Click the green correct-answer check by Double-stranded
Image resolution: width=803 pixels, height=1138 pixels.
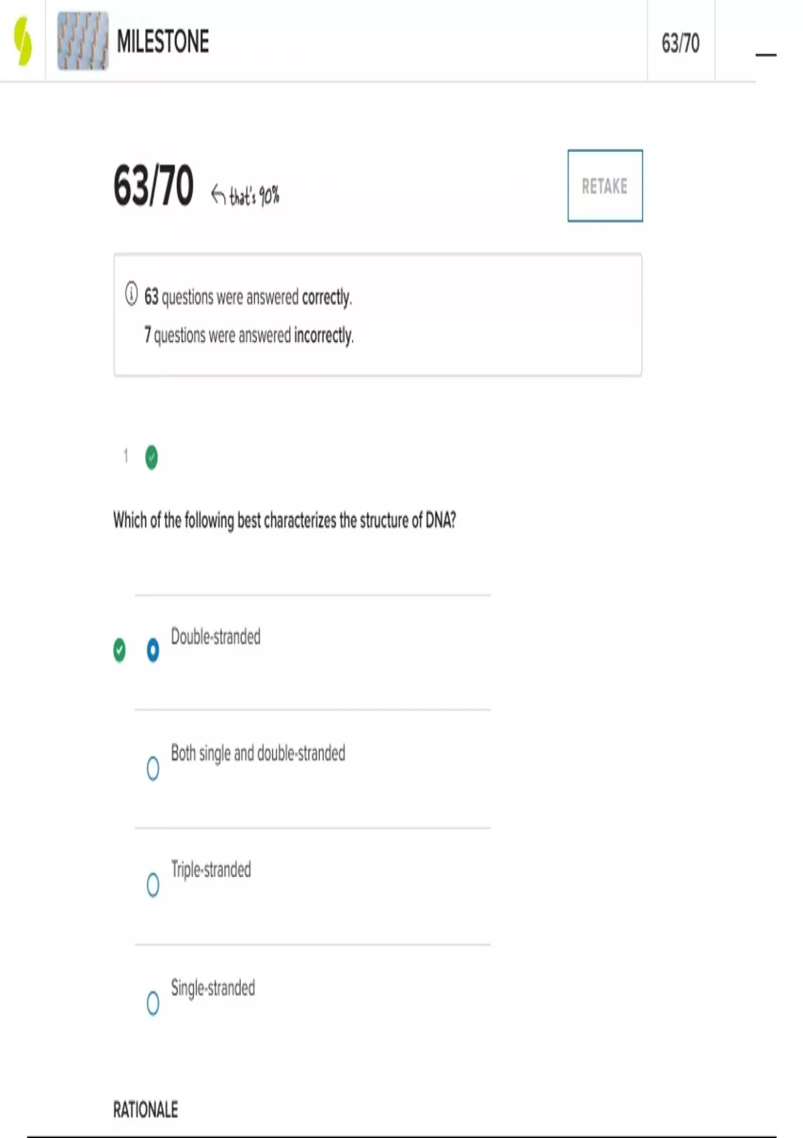click(x=119, y=650)
